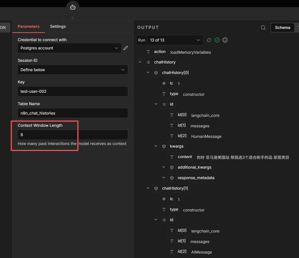
Task: Click the search magnifier in the OUTPUT panel
Action: pyautogui.click(x=263, y=27)
